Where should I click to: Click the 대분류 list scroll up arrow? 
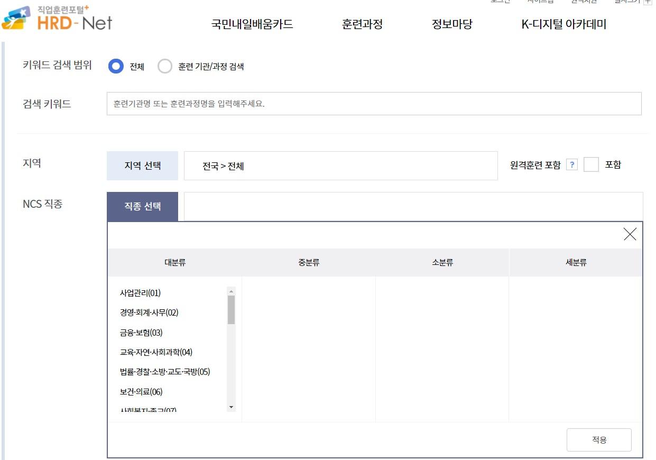click(x=231, y=291)
